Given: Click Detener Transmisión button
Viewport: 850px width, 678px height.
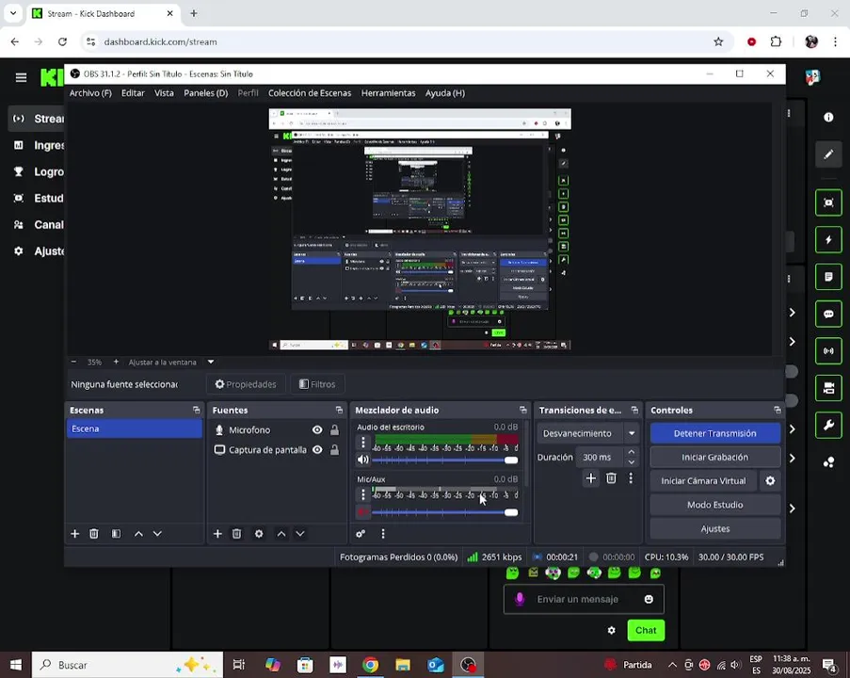Looking at the screenshot, I should 715,433.
